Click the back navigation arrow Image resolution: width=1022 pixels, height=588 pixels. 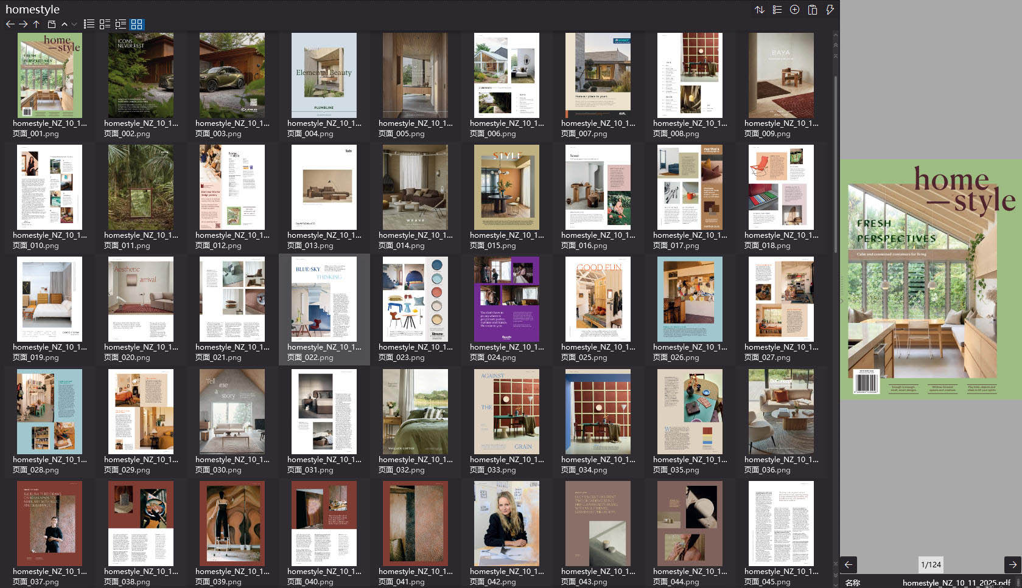[10, 24]
